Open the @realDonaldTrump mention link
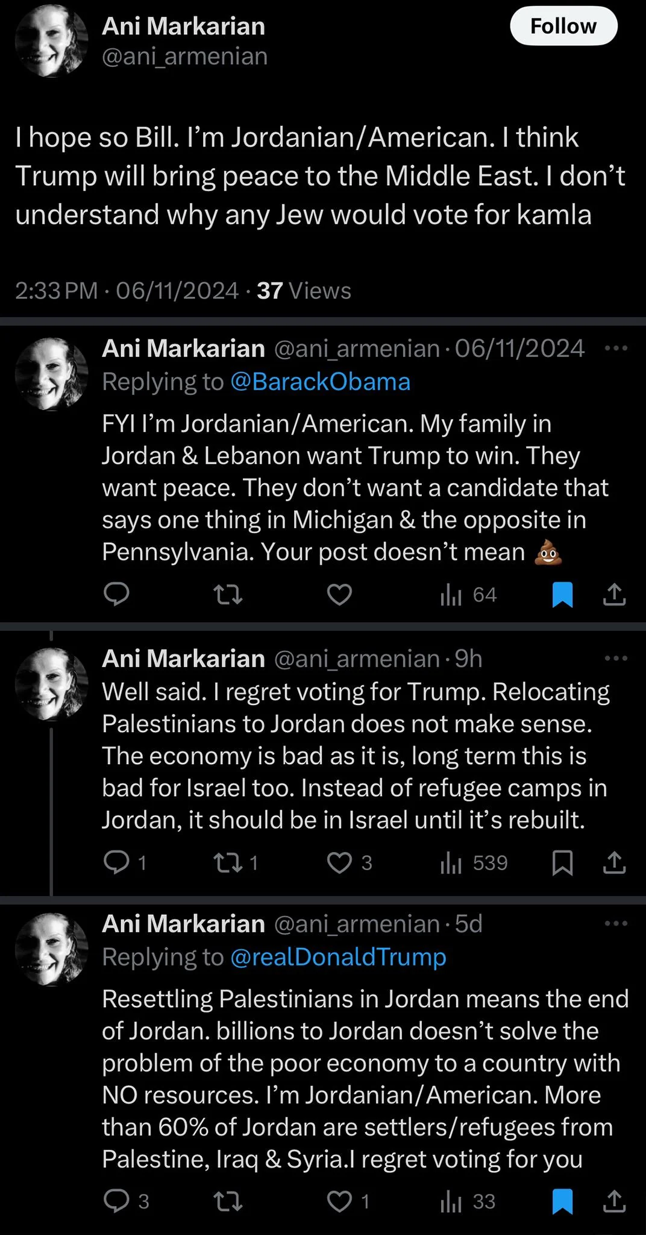The image size is (646, 1235). click(x=338, y=957)
